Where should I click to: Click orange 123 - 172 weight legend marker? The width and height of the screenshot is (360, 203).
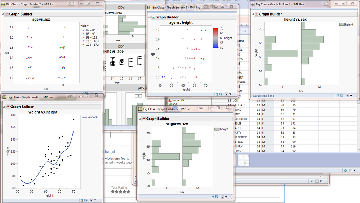point(83,45)
